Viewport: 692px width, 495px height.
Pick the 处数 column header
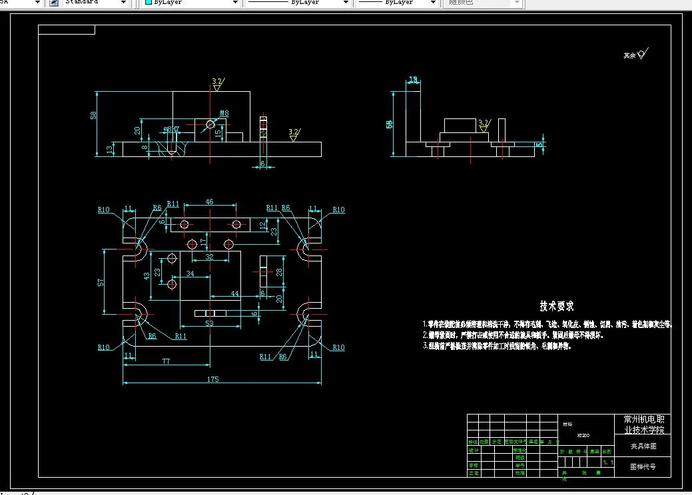(484, 442)
